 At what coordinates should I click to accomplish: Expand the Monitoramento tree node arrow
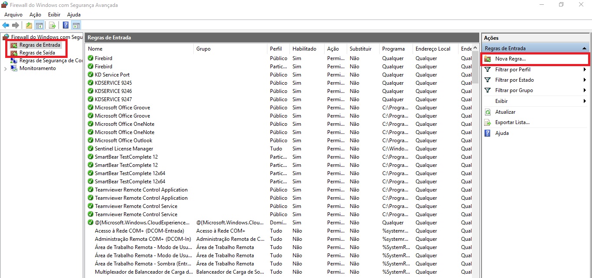click(5, 68)
